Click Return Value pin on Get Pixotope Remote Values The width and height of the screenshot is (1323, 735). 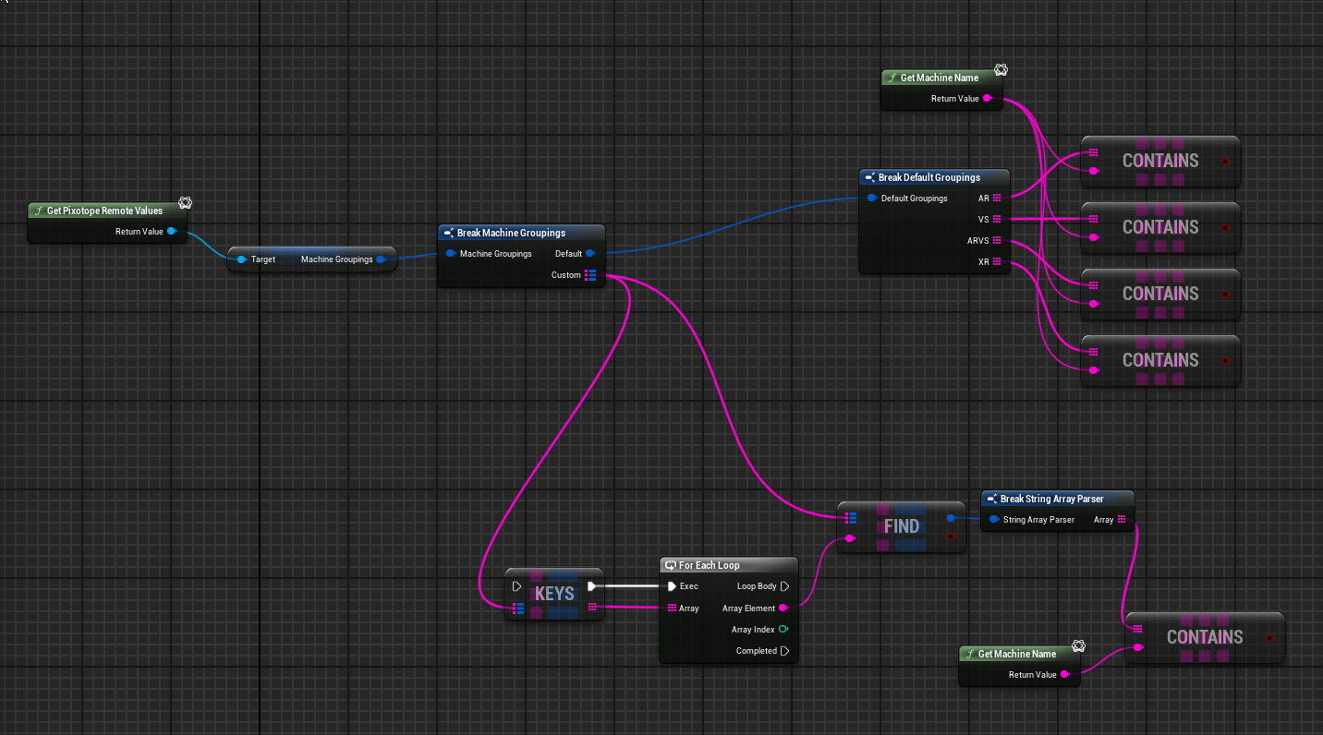tap(172, 232)
